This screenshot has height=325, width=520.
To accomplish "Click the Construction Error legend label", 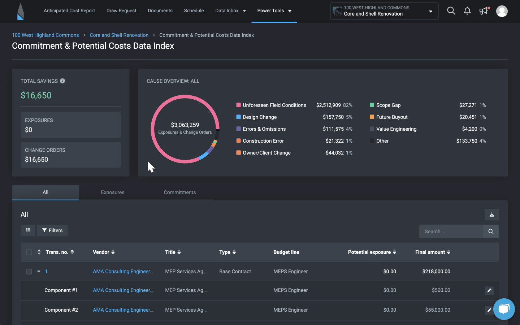I will coord(263,141).
